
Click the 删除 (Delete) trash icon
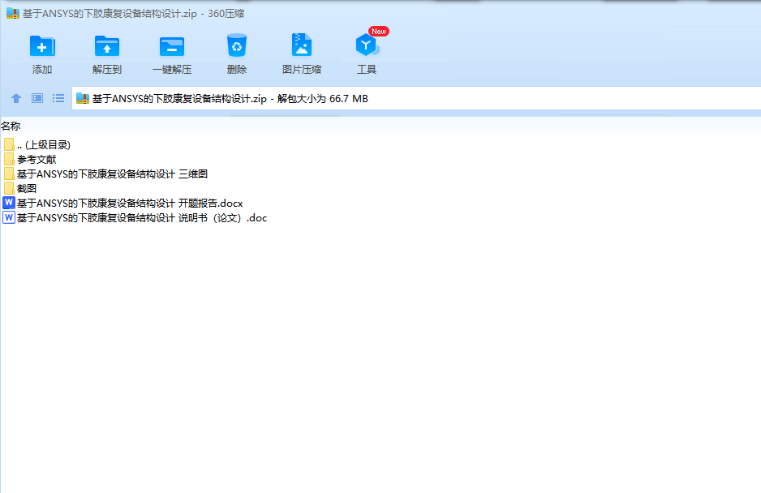[x=237, y=45]
